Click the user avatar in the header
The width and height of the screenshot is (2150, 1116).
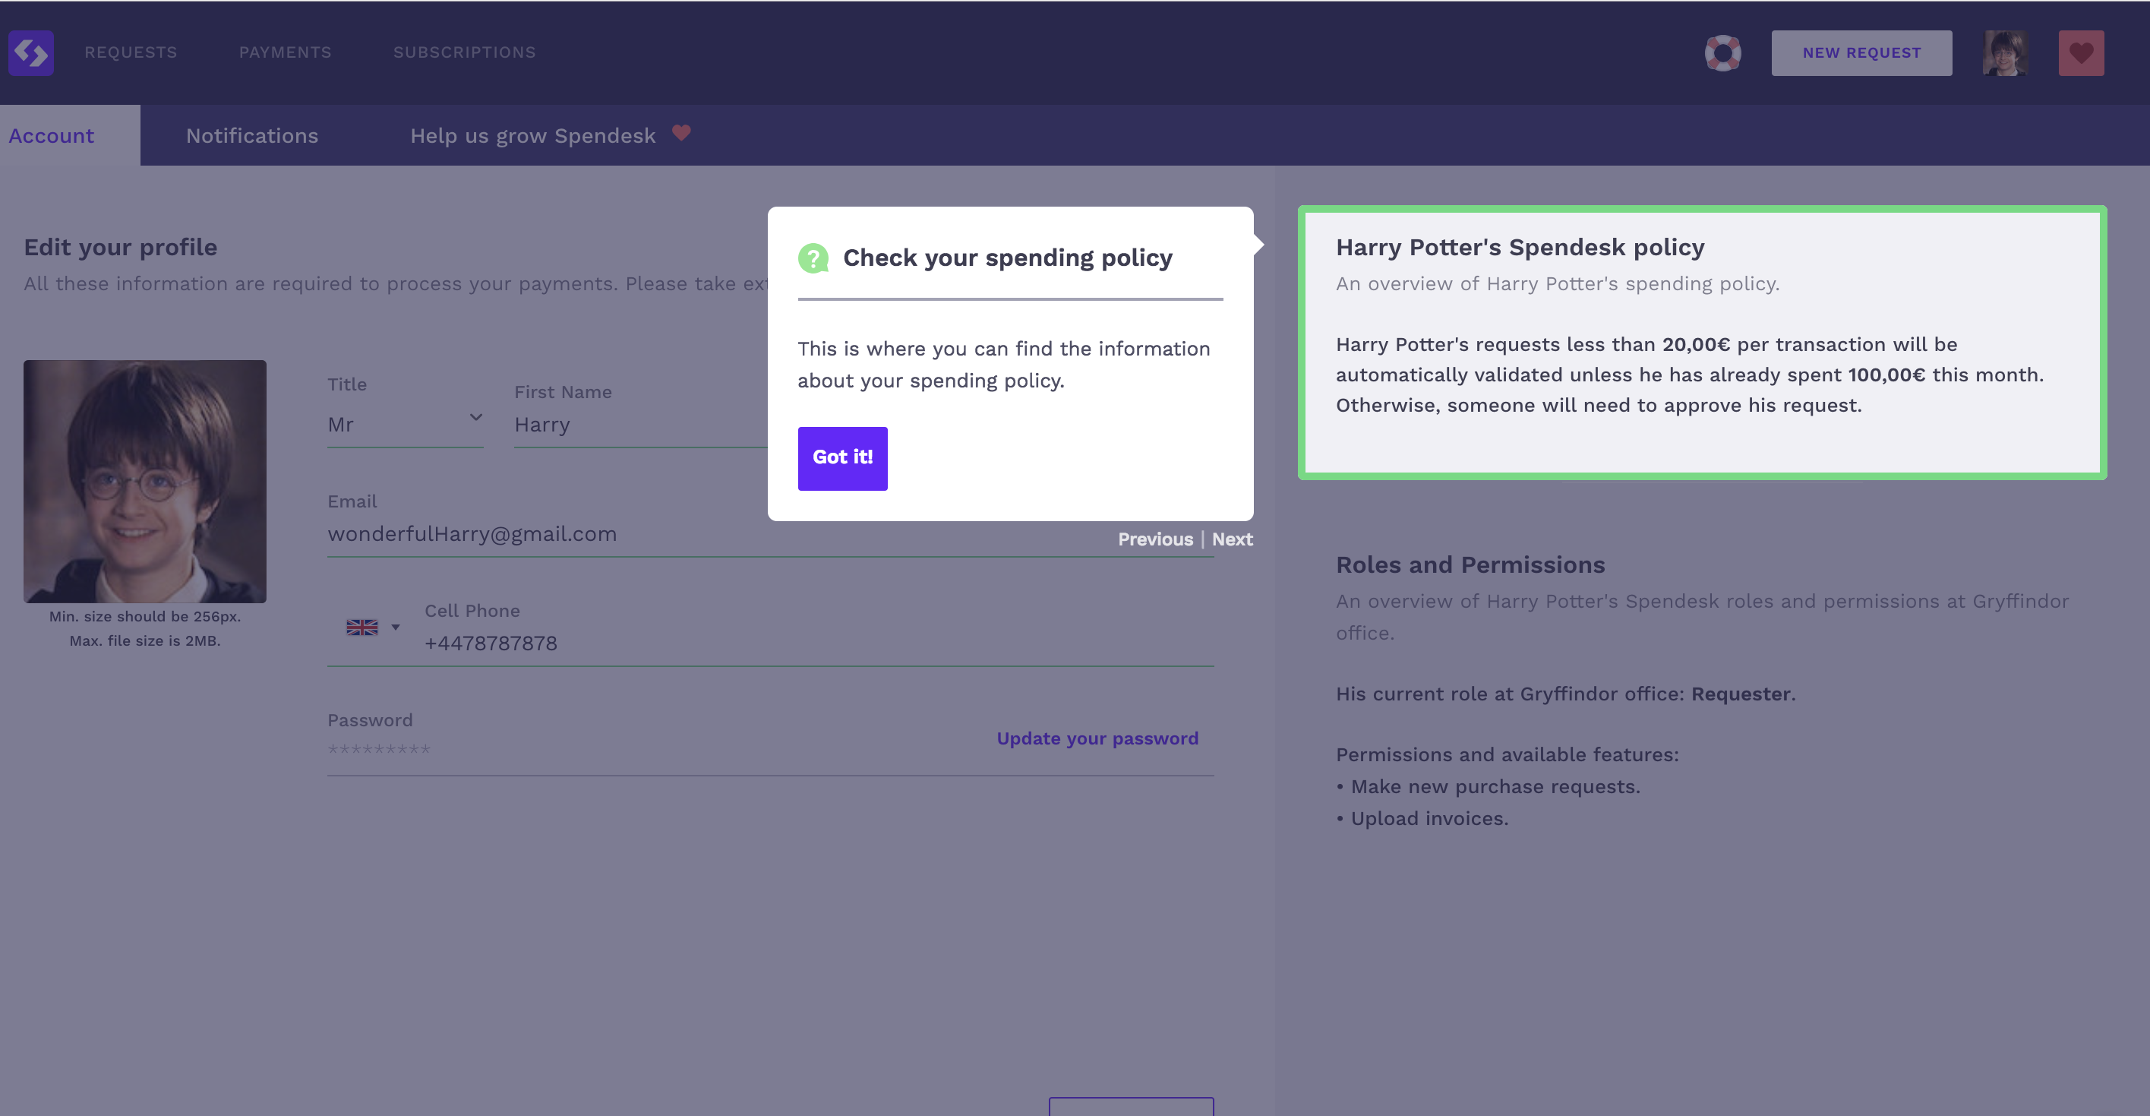[2005, 53]
